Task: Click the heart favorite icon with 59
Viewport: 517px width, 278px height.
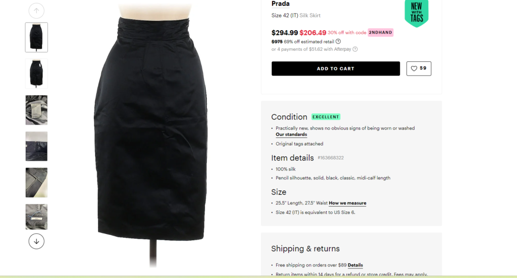Action: click(419, 68)
